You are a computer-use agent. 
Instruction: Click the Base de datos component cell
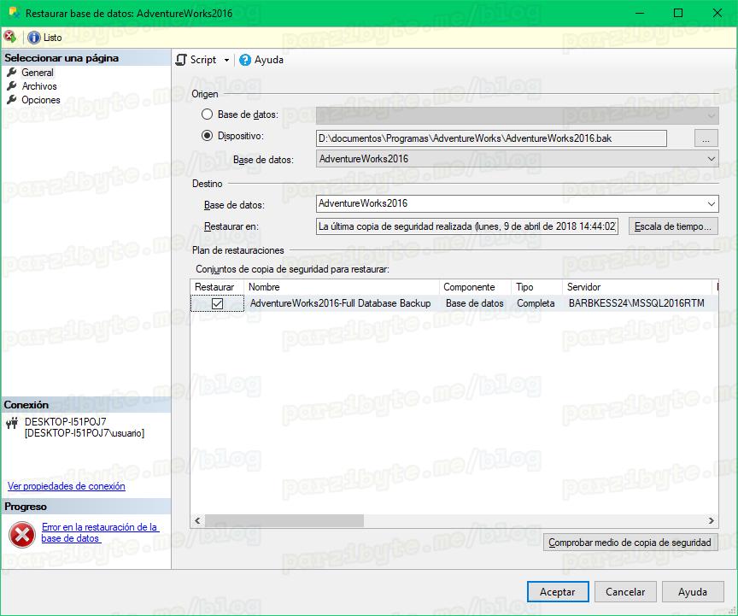(x=474, y=303)
